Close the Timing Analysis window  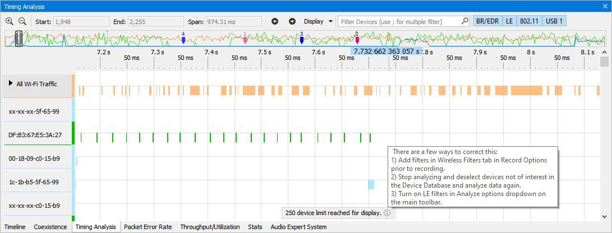(606, 6)
